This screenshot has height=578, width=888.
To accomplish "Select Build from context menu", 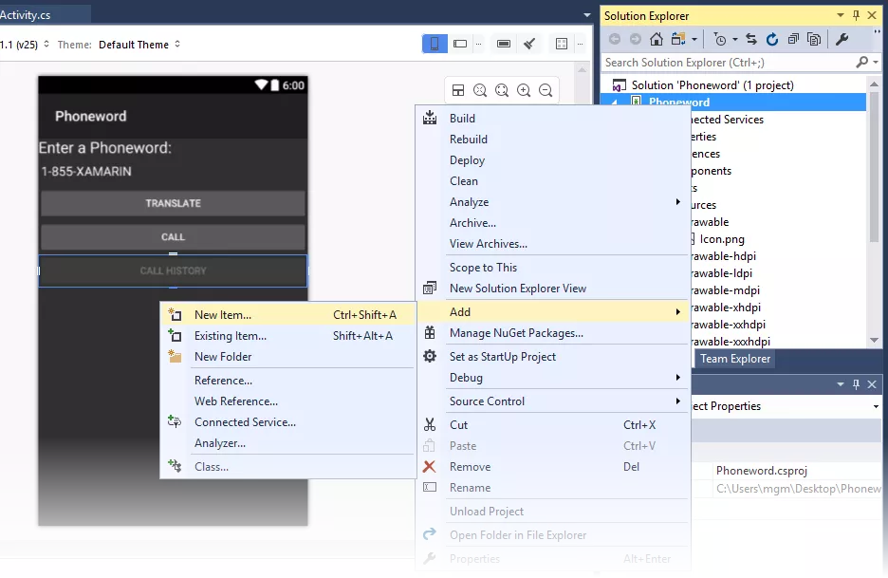I will (553, 119).
